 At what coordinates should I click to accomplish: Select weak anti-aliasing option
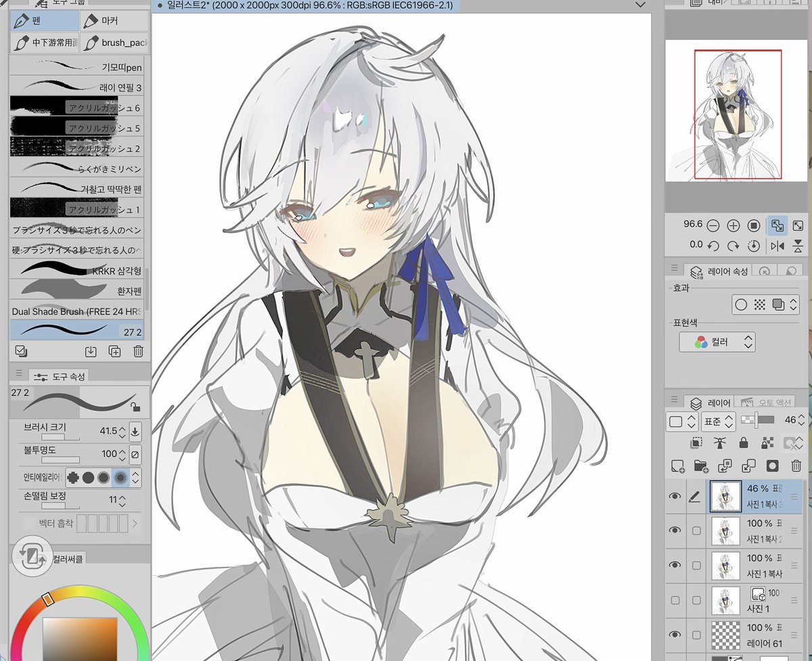coord(89,478)
